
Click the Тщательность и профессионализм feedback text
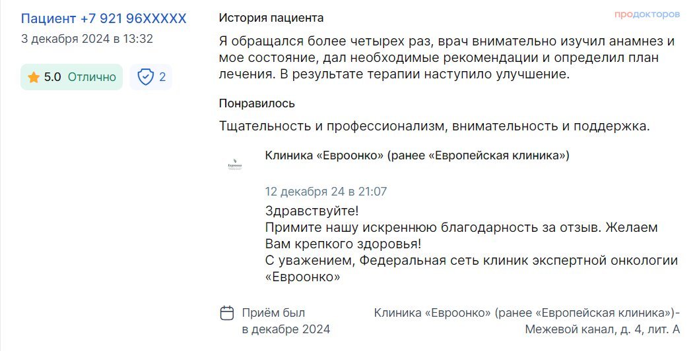pos(434,126)
